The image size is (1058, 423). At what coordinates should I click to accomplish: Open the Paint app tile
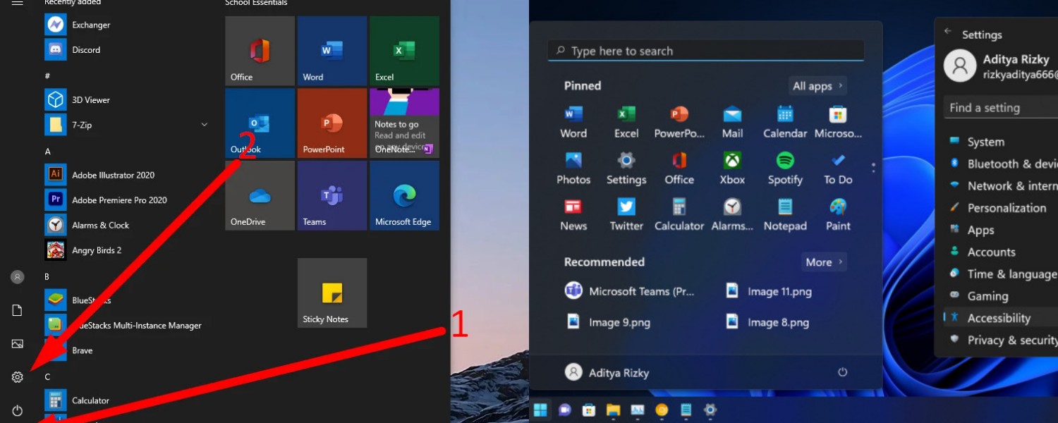(837, 214)
